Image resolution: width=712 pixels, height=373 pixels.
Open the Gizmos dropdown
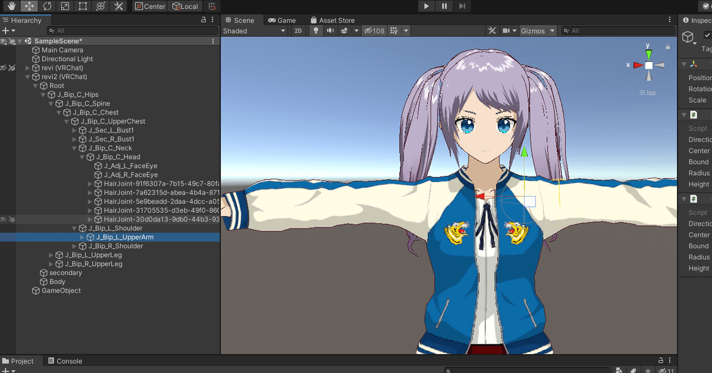pos(538,31)
